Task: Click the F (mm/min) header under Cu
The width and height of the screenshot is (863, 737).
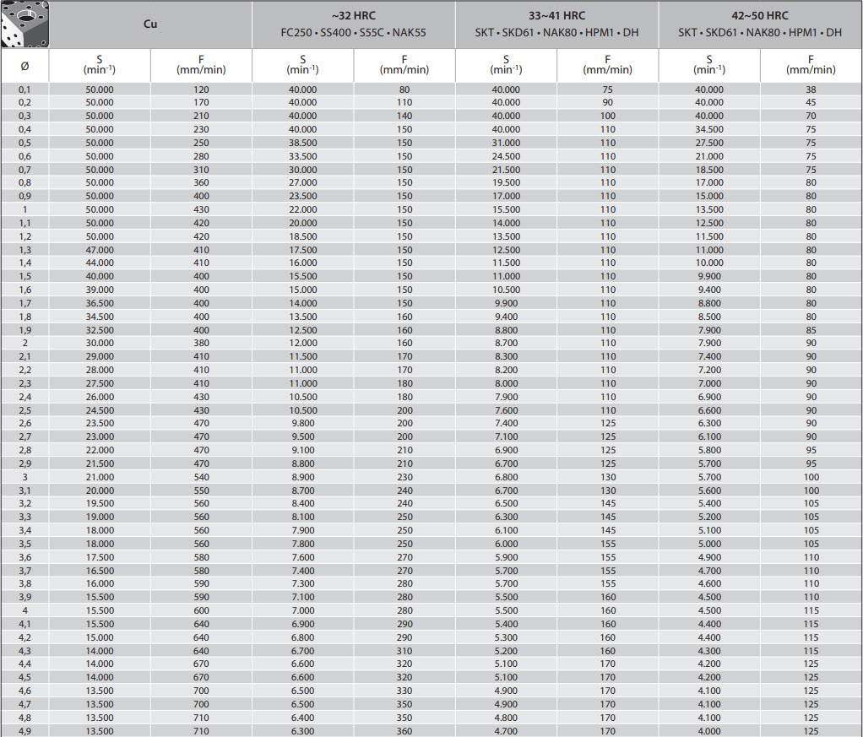Action: point(201,65)
